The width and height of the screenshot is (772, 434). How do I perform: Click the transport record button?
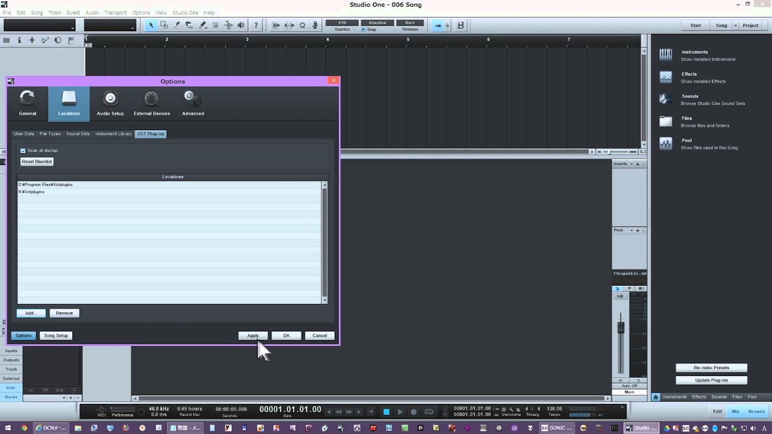[x=414, y=412]
